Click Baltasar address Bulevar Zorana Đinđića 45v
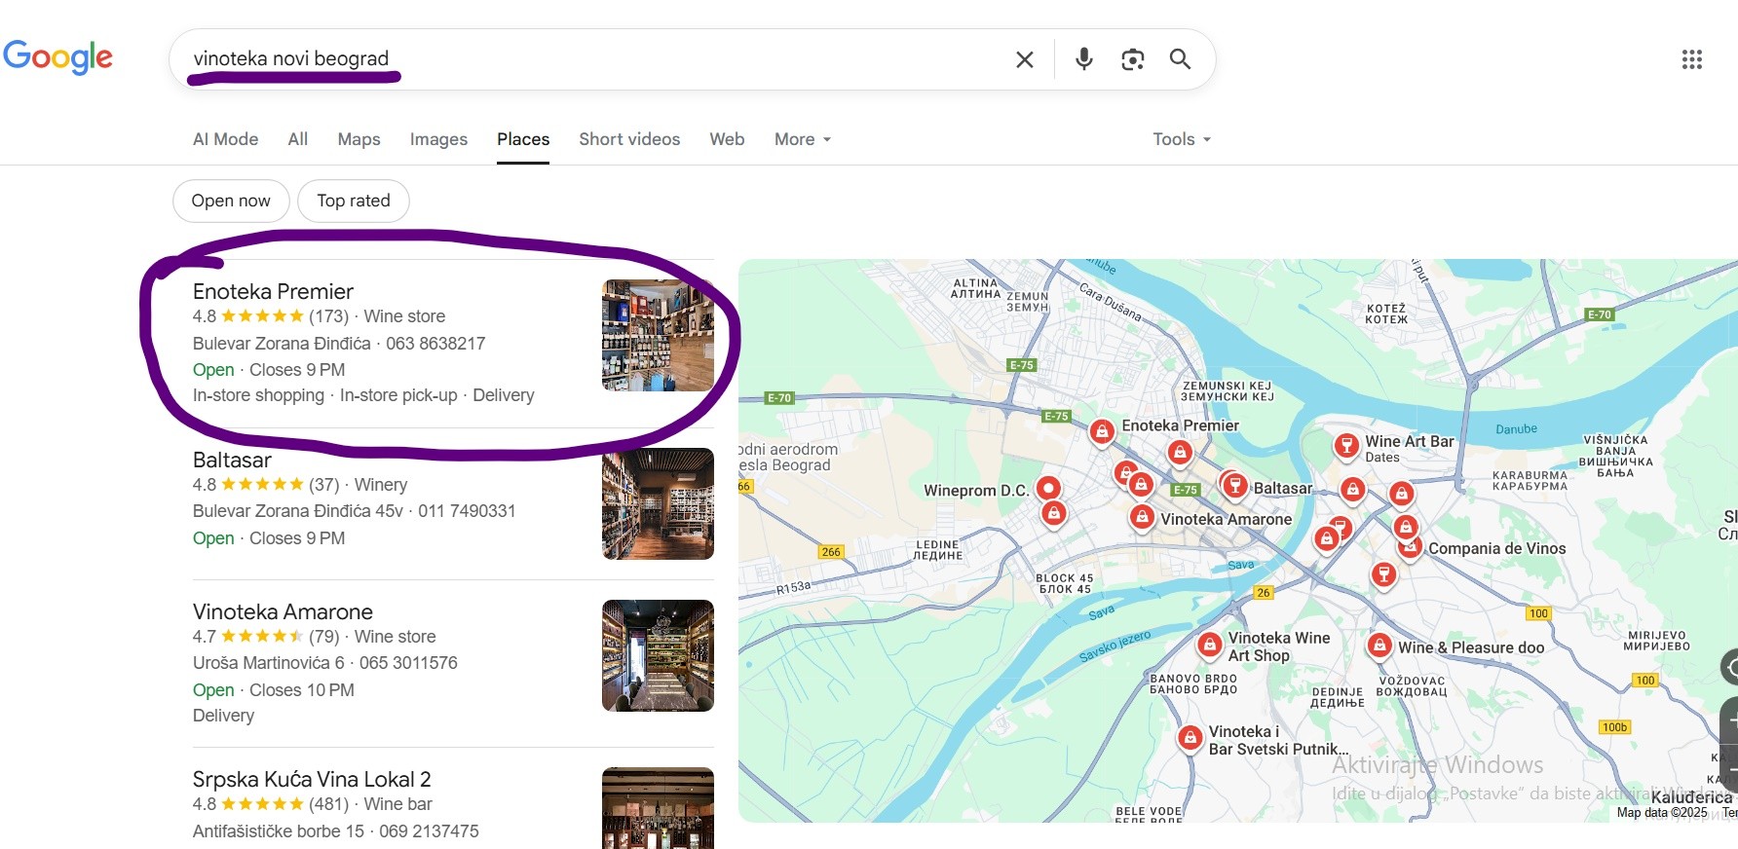 point(298,511)
